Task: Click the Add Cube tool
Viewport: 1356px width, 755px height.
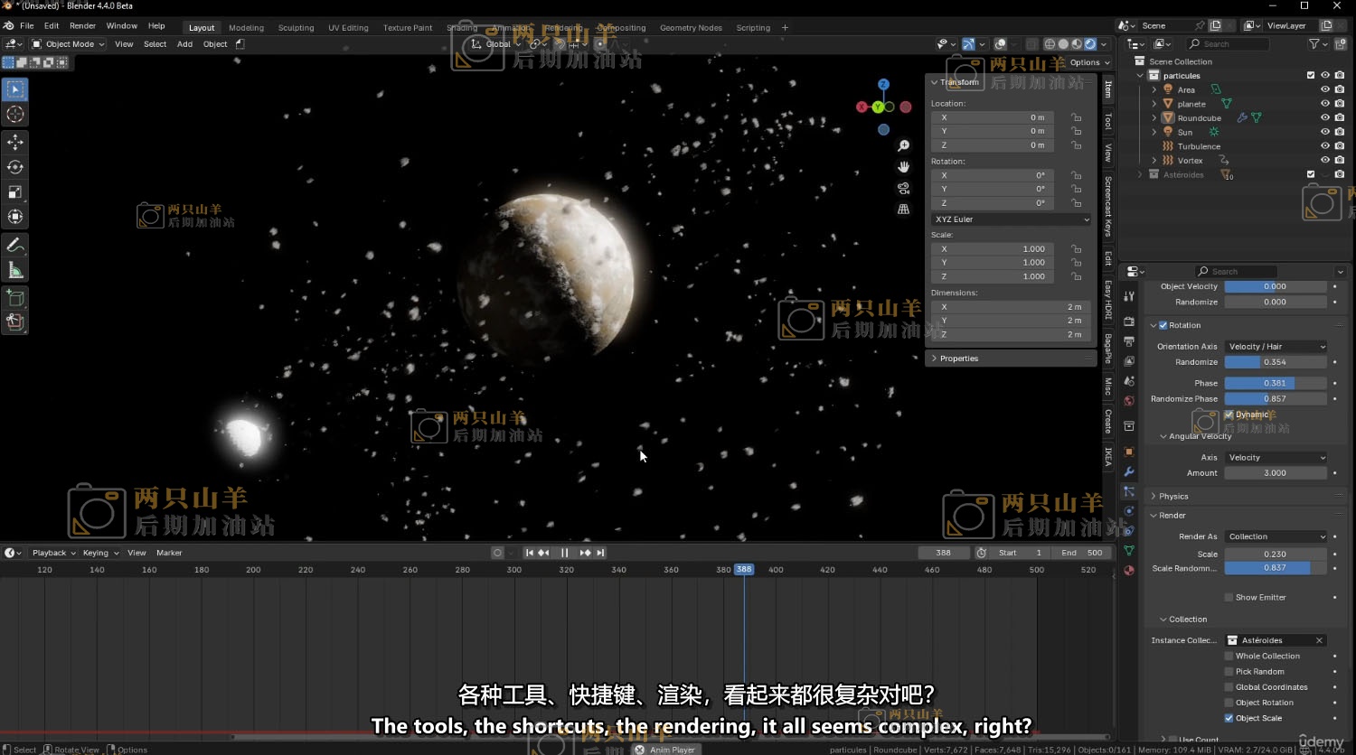Action: point(15,298)
